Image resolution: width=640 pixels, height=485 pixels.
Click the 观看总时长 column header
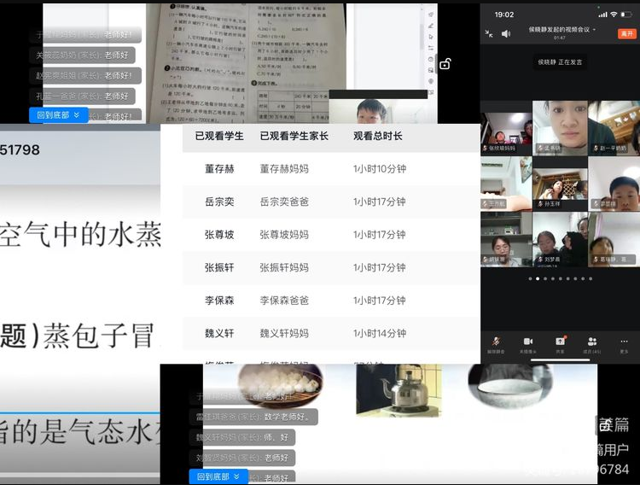377,136
